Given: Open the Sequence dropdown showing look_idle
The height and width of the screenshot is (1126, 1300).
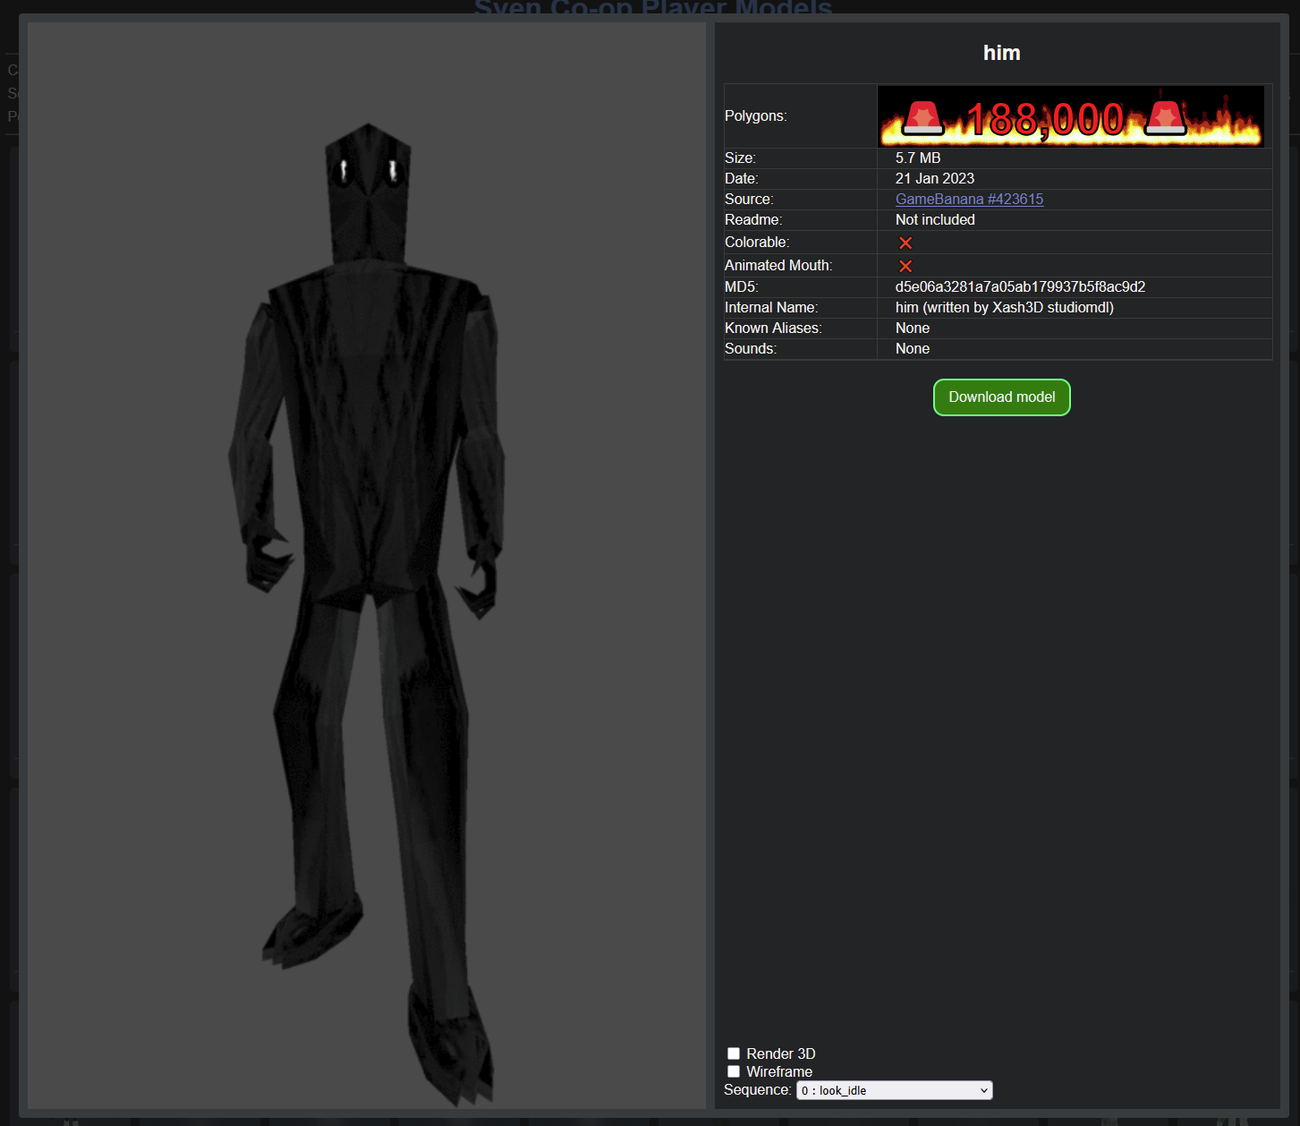Looking at the screenshot, I should pyautogui.click(x=895, y=1090).
